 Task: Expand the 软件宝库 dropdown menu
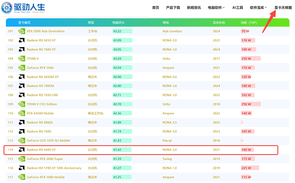(258, 8)
